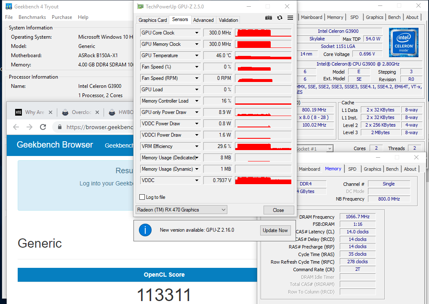Open About tab in lower CPU-Z window
Viewport: 429px width, 304px height.
pyautogui.click(x=410, y=169)
